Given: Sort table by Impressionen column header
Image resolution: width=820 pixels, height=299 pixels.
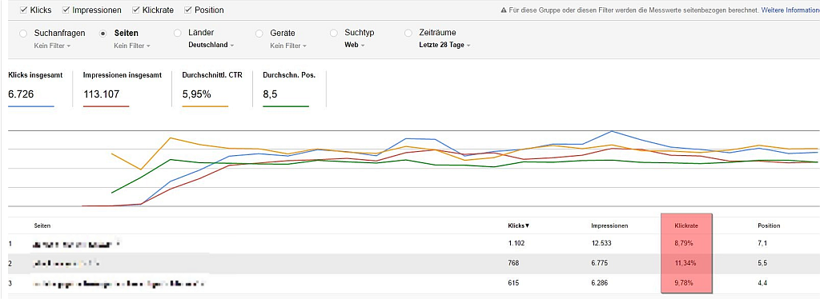Looking at the screenshot, I should [609, 226].
